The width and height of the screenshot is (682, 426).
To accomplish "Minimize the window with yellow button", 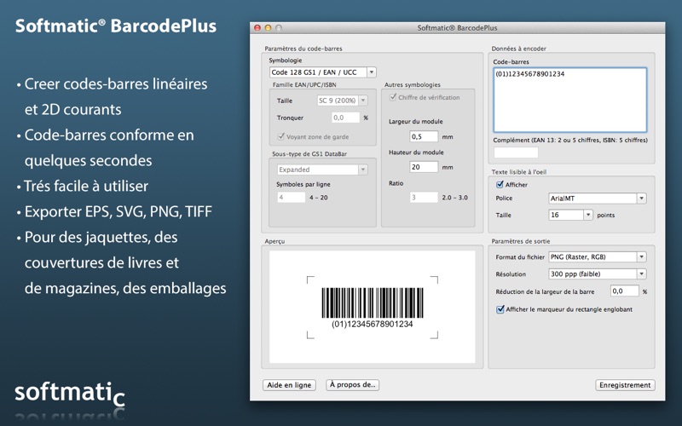I will [268, 28].
